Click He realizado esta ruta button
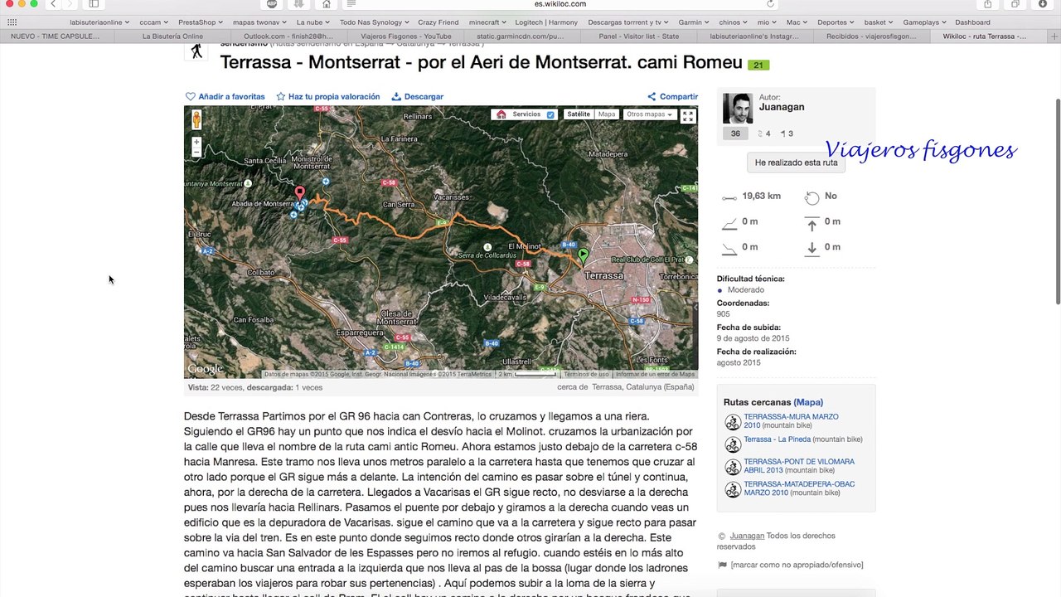 pos(796,163)
